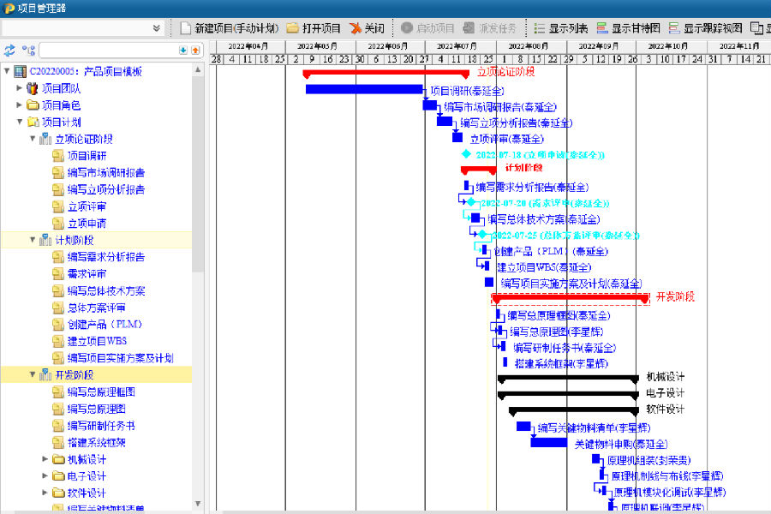Click the 项目角色 folder icon
This screenshot has height=514, width=771.
pyautogui.click(x=33, y=105)
